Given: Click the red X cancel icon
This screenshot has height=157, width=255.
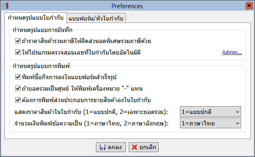Looking at the screenshot, I should coord(134,147).
